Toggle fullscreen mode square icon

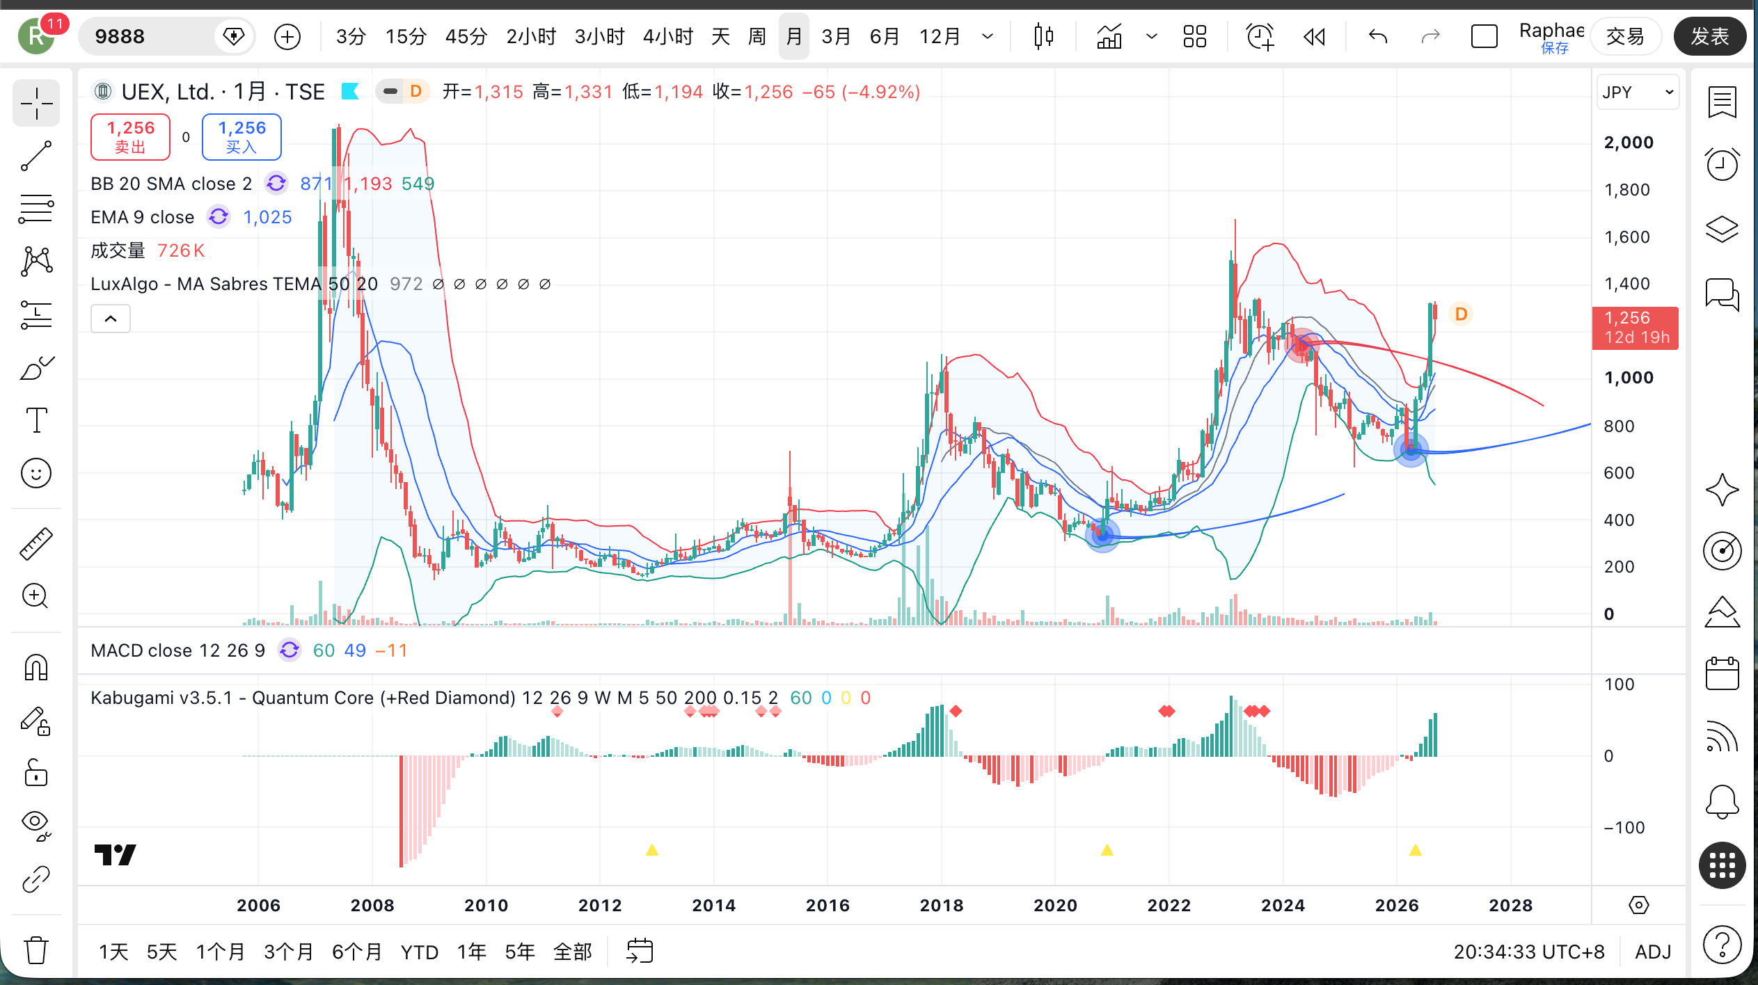[x=1484, y=36]
